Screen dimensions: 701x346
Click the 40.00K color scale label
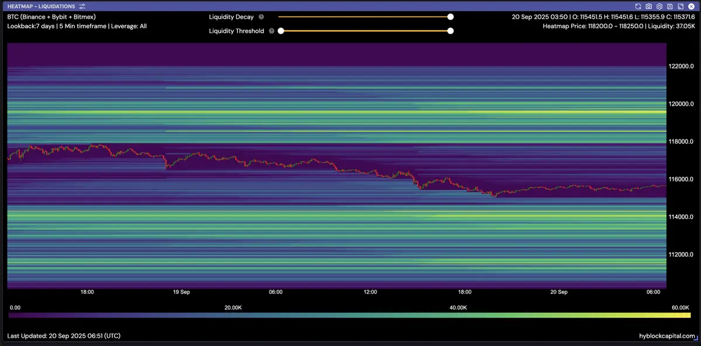pyautogui.click(x=458, y=307)
